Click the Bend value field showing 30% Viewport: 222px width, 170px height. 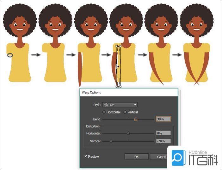[x=163, y=119]
